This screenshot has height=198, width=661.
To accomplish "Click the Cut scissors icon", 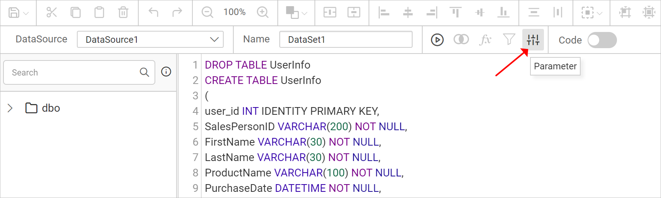I will click(52, 12).
